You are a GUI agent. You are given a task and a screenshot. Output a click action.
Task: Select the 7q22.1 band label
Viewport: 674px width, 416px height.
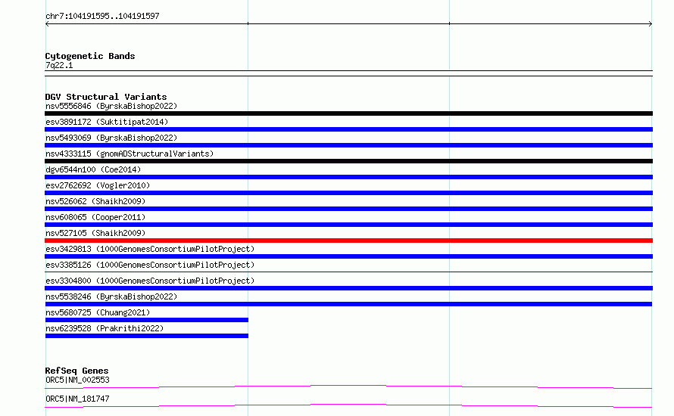click(x=59, y=65)
